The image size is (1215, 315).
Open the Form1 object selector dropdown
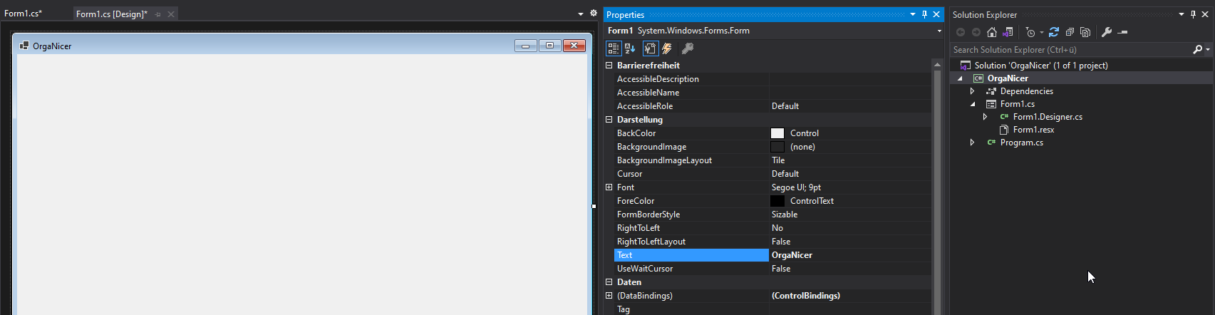coord(939,31)
